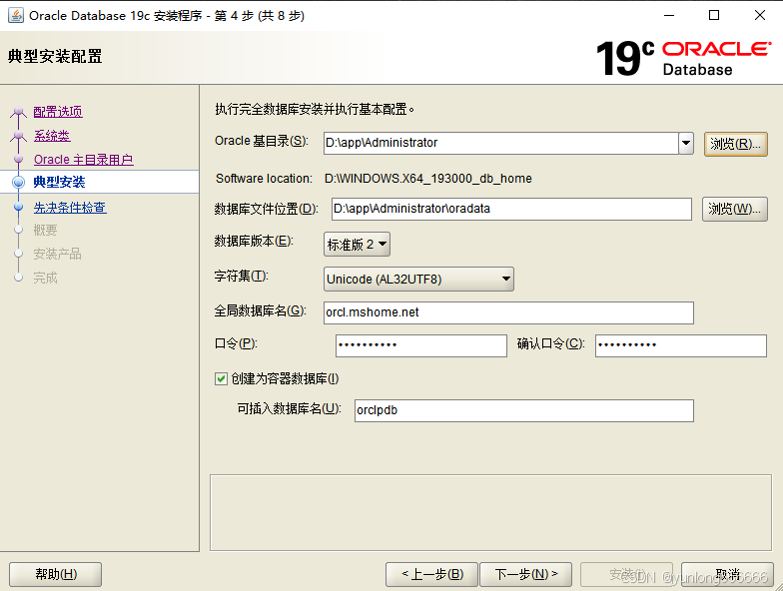
Task: Click the 确认口令 confirm password field
Action: click(681, 345)
